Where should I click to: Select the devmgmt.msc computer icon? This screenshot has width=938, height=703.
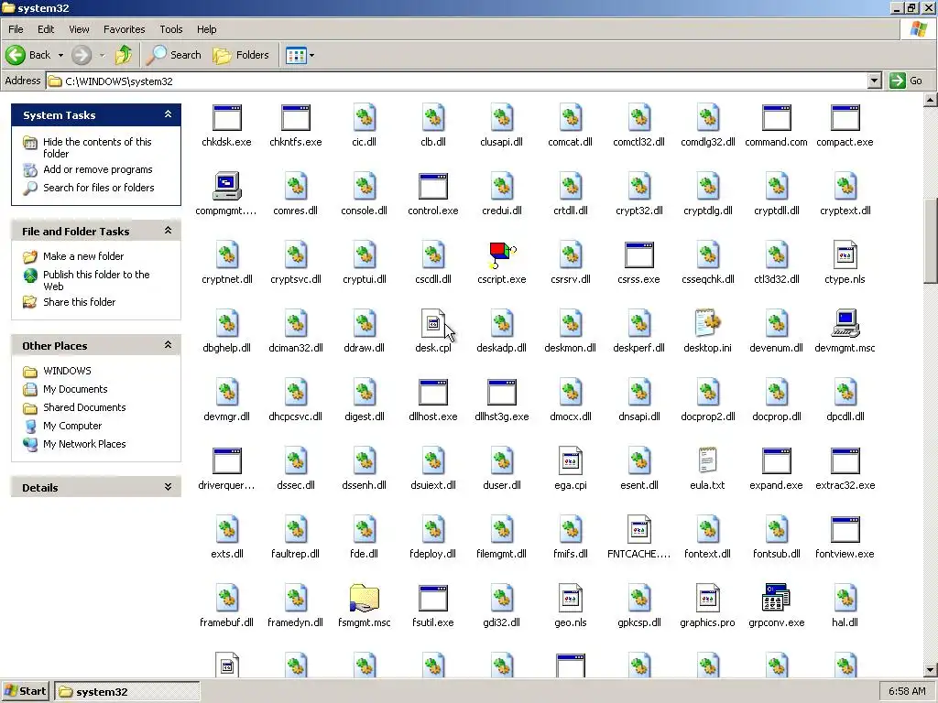click(x=845, y=323)
